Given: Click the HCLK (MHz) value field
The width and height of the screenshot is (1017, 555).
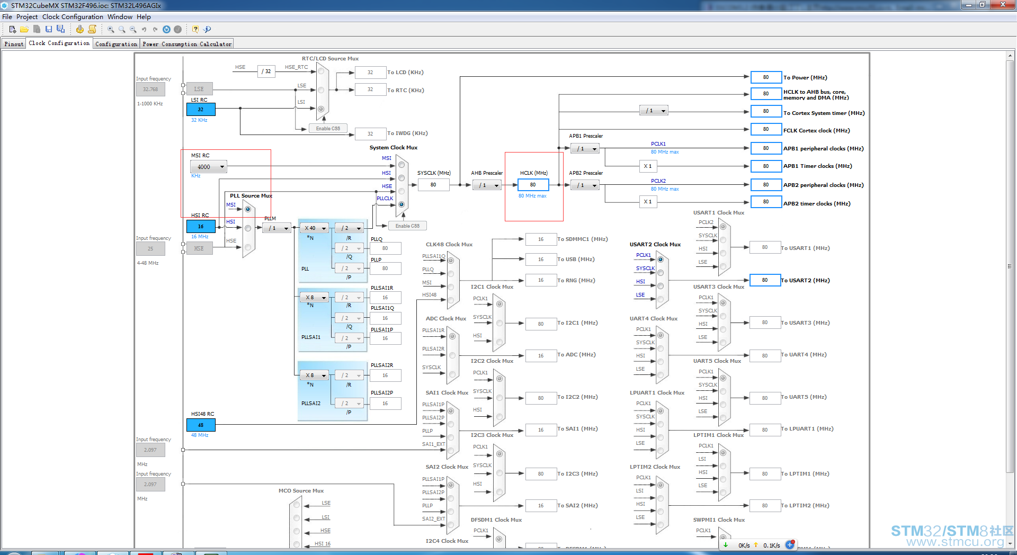Looking at the screenshot, I should click(x=533, y=185).
